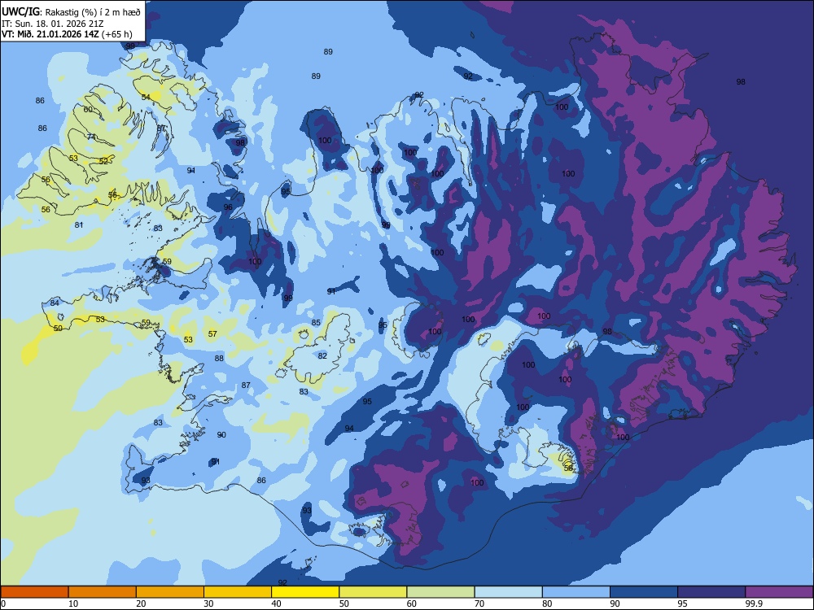Click the humidity value '50' on the map
The image size is (814, 610).
coord(58,329)
